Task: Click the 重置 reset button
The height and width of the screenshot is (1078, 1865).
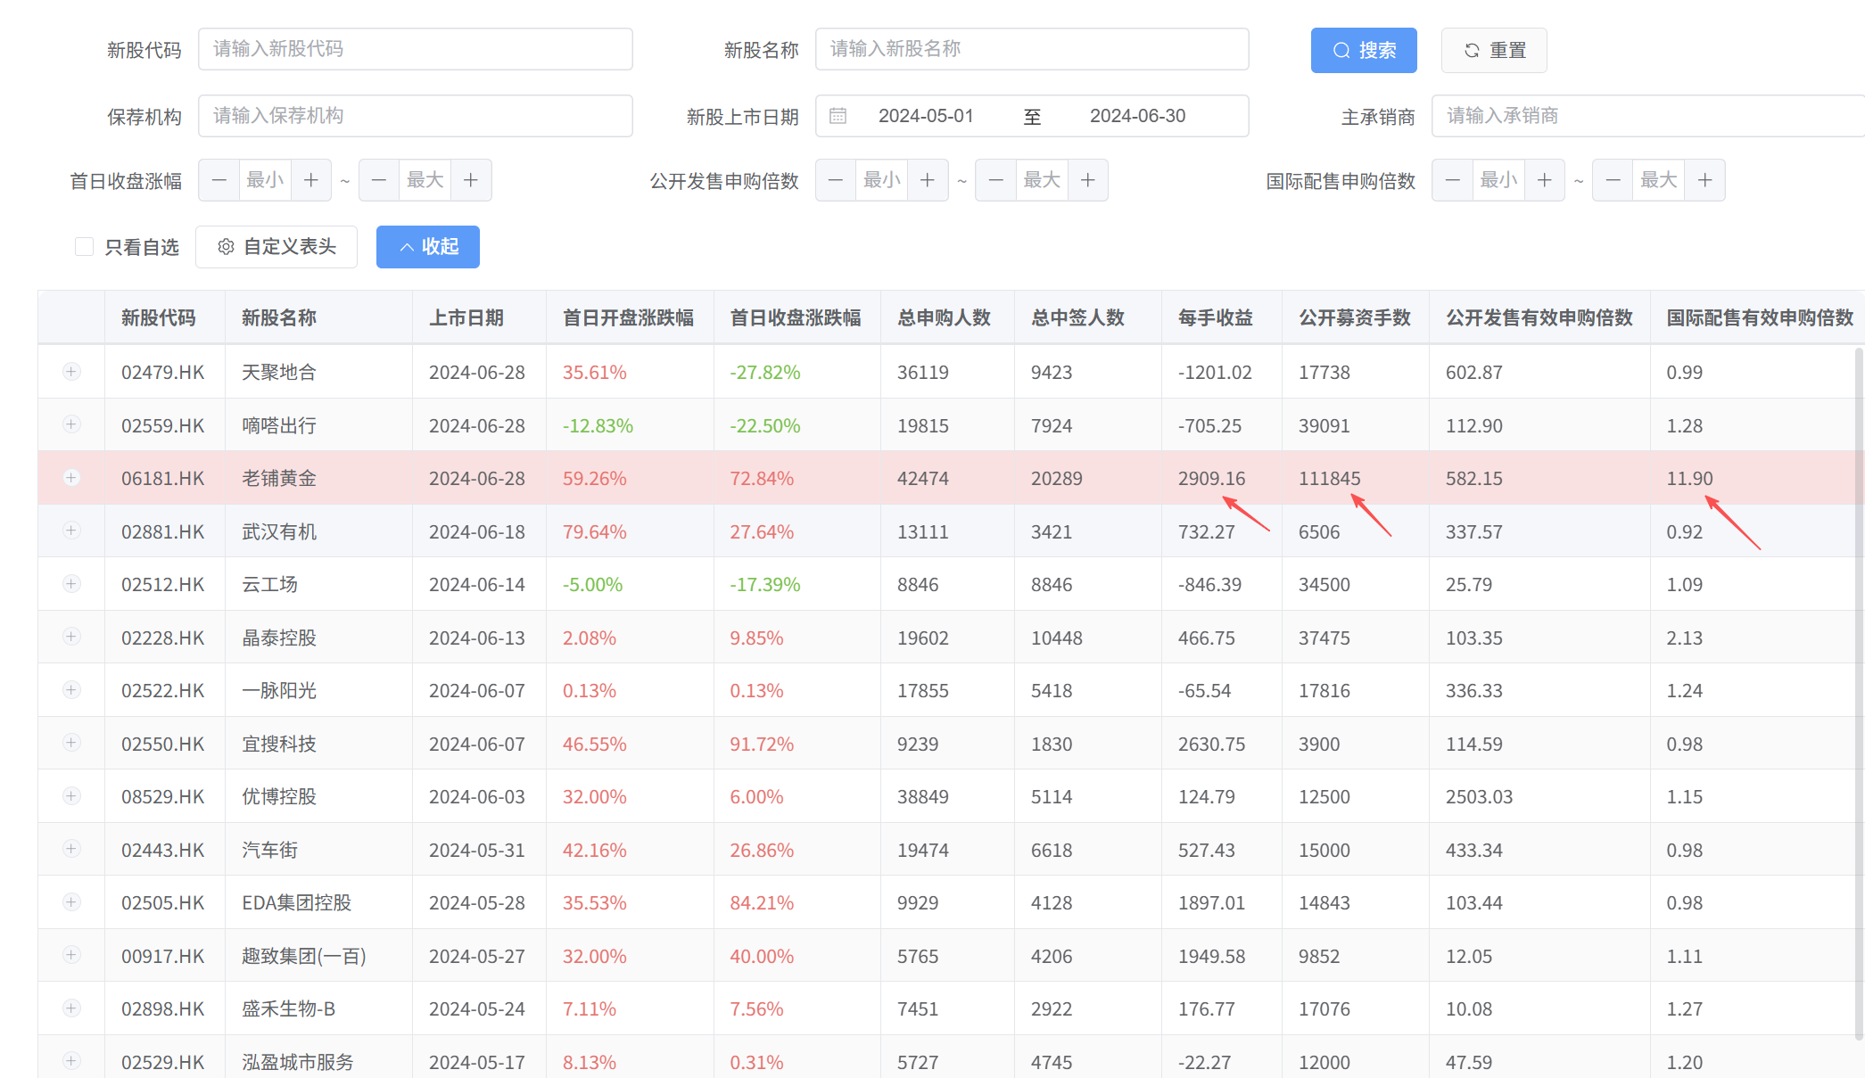Action: coord(1494,50)
